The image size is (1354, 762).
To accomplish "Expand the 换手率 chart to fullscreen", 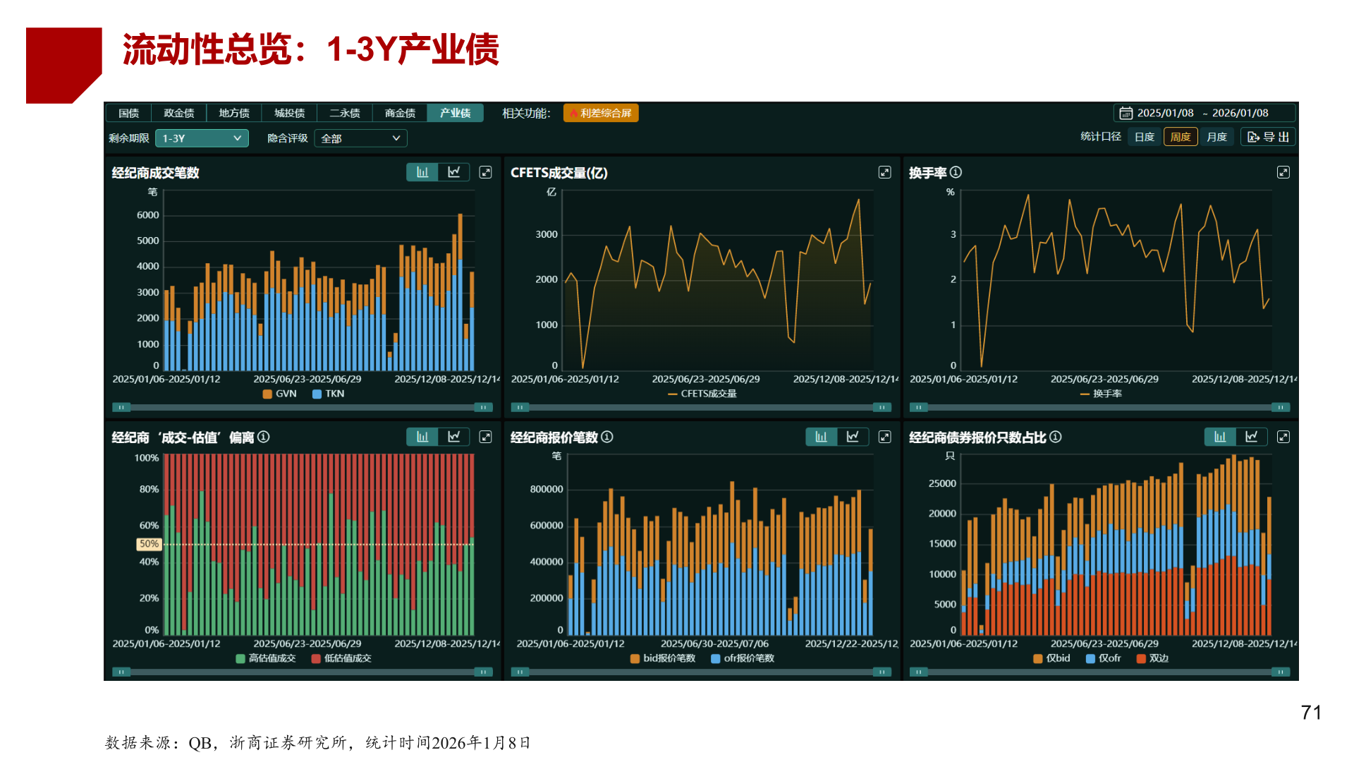I will tap(1284, 172).
